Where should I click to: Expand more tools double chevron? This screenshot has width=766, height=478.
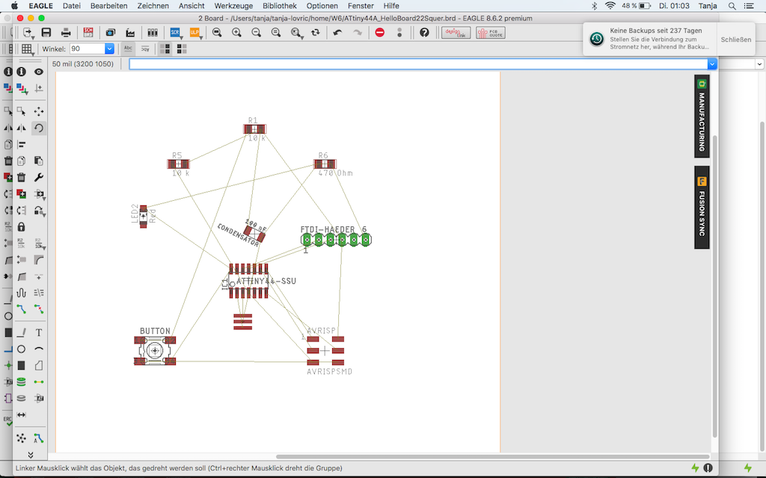[x=30, y=455]
